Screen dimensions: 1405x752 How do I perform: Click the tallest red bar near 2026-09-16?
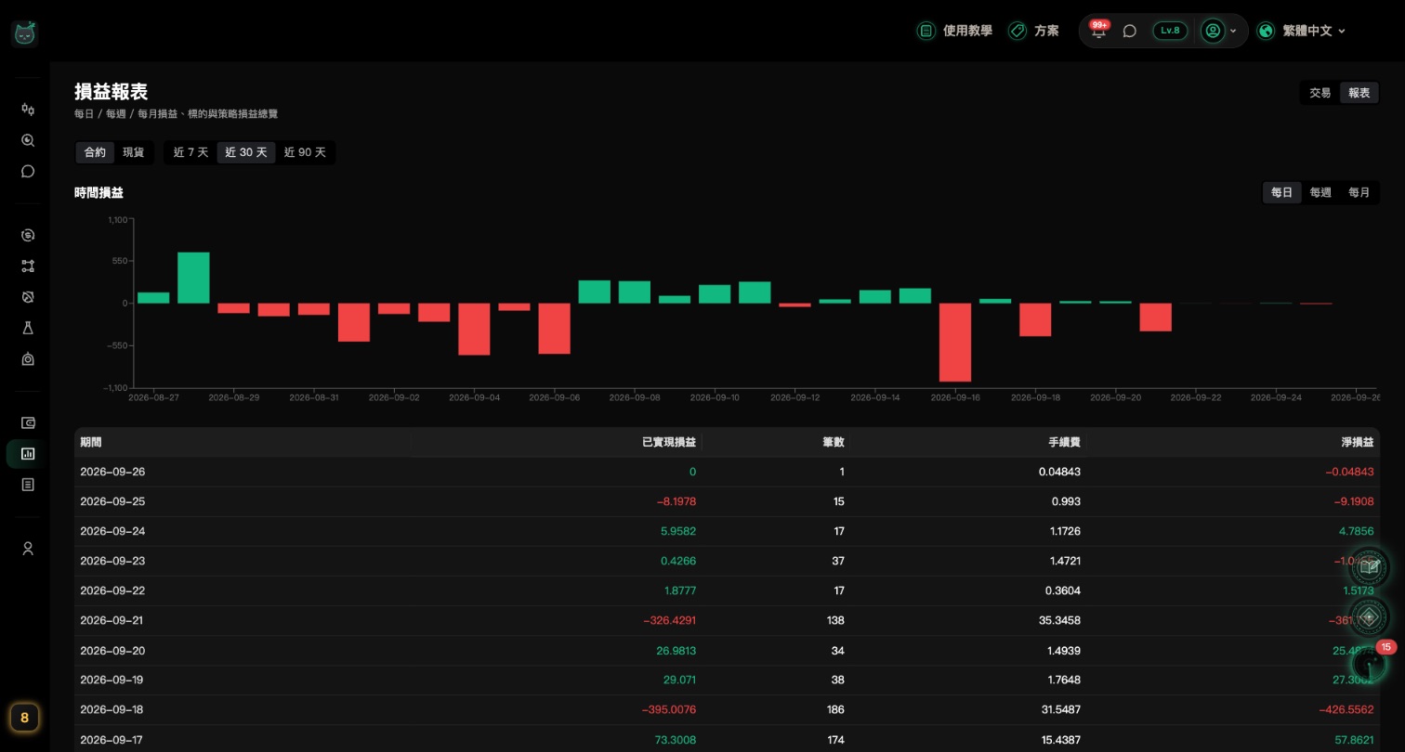[x=954, y=343]
